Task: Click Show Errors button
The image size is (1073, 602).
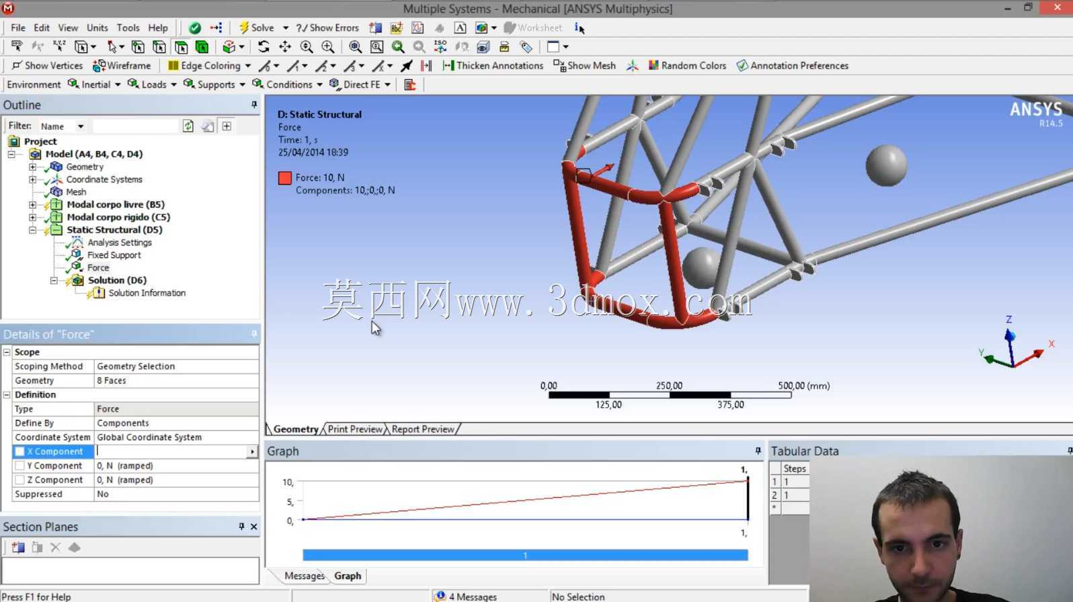Action: pyautogui.click(x=327, y=28)
